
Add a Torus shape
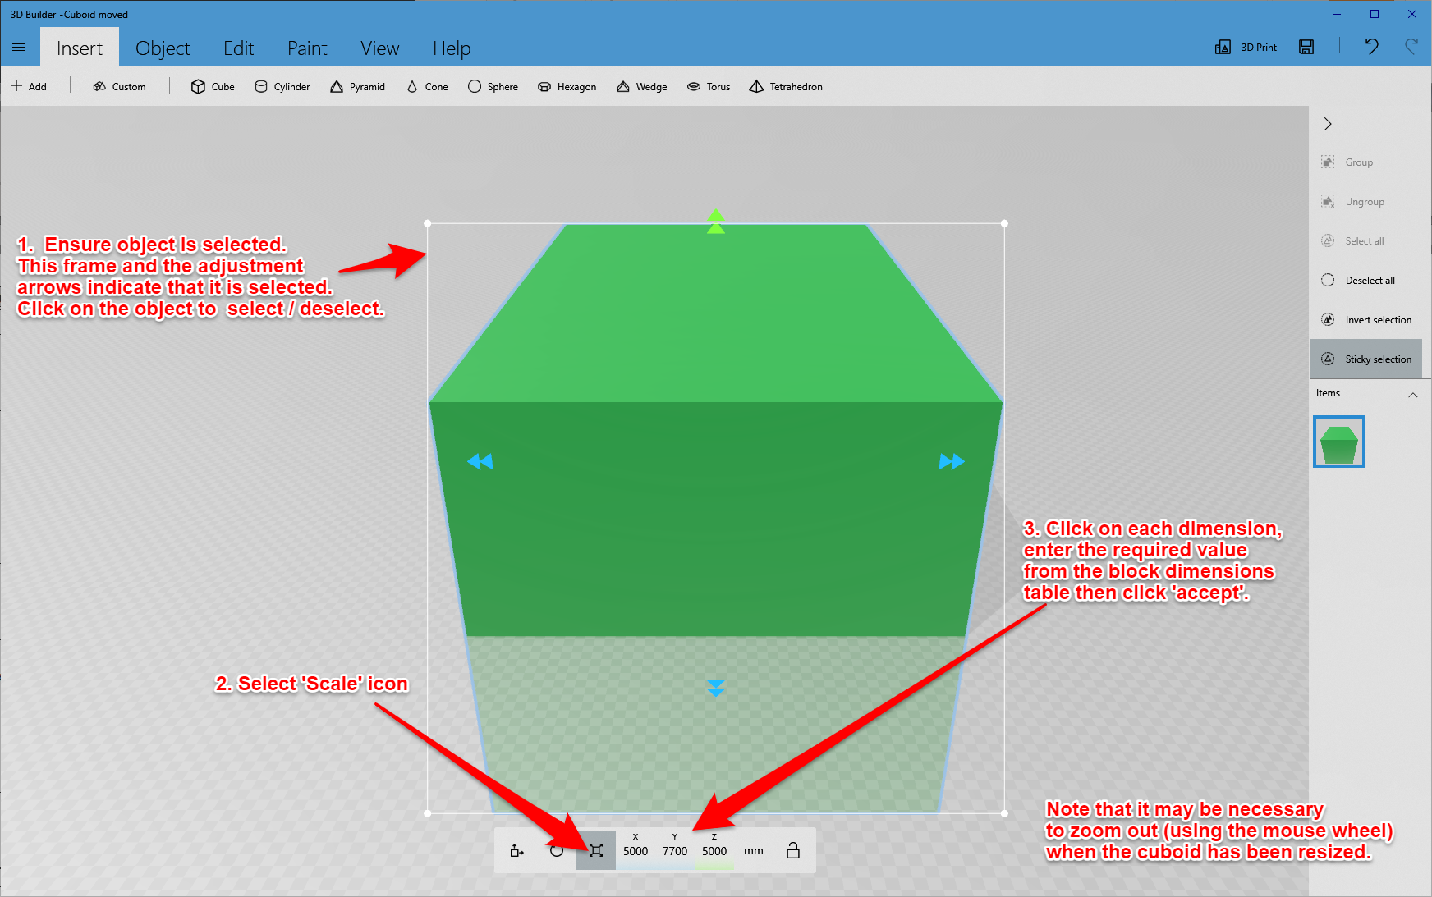click(708, 86)
